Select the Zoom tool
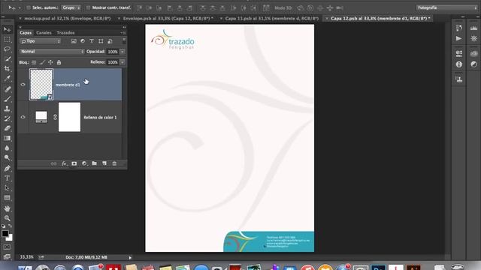The height and width of the screenshot is (270, 481). (7, 218)
